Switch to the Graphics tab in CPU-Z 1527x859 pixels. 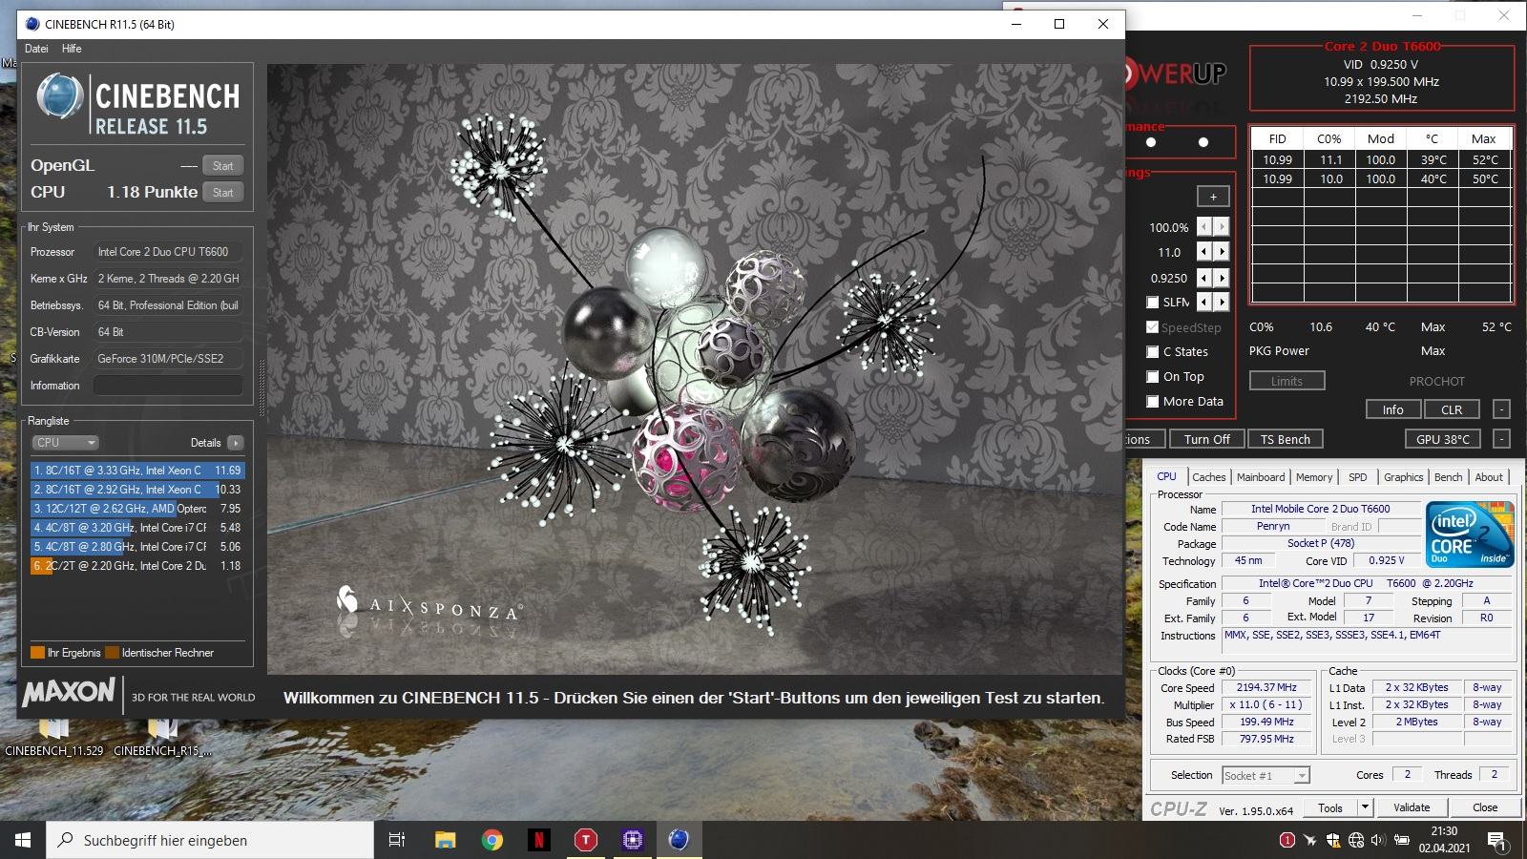point(1403,477)
